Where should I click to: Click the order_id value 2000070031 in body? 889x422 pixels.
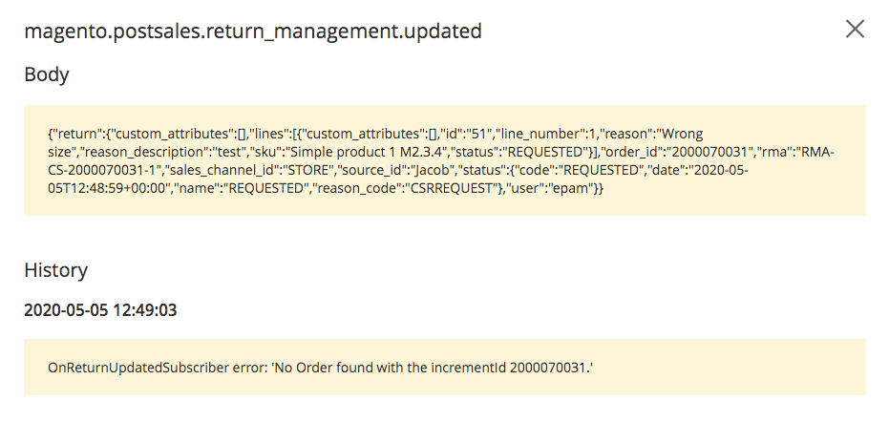(x=709, y=153)
